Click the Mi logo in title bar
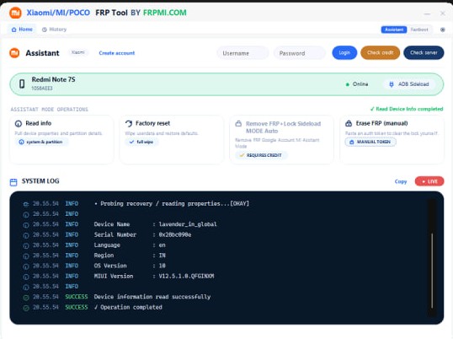The width and height of the screenshot is (453, 339). 15,13
